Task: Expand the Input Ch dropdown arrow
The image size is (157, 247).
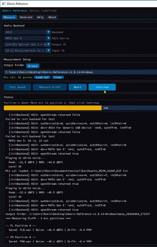Action: coord(49,50)
